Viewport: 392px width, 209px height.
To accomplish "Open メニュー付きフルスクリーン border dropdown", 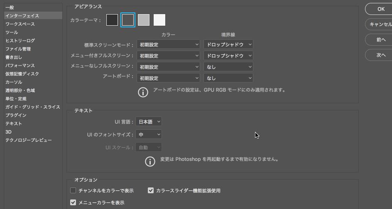I will click(228, 56).
